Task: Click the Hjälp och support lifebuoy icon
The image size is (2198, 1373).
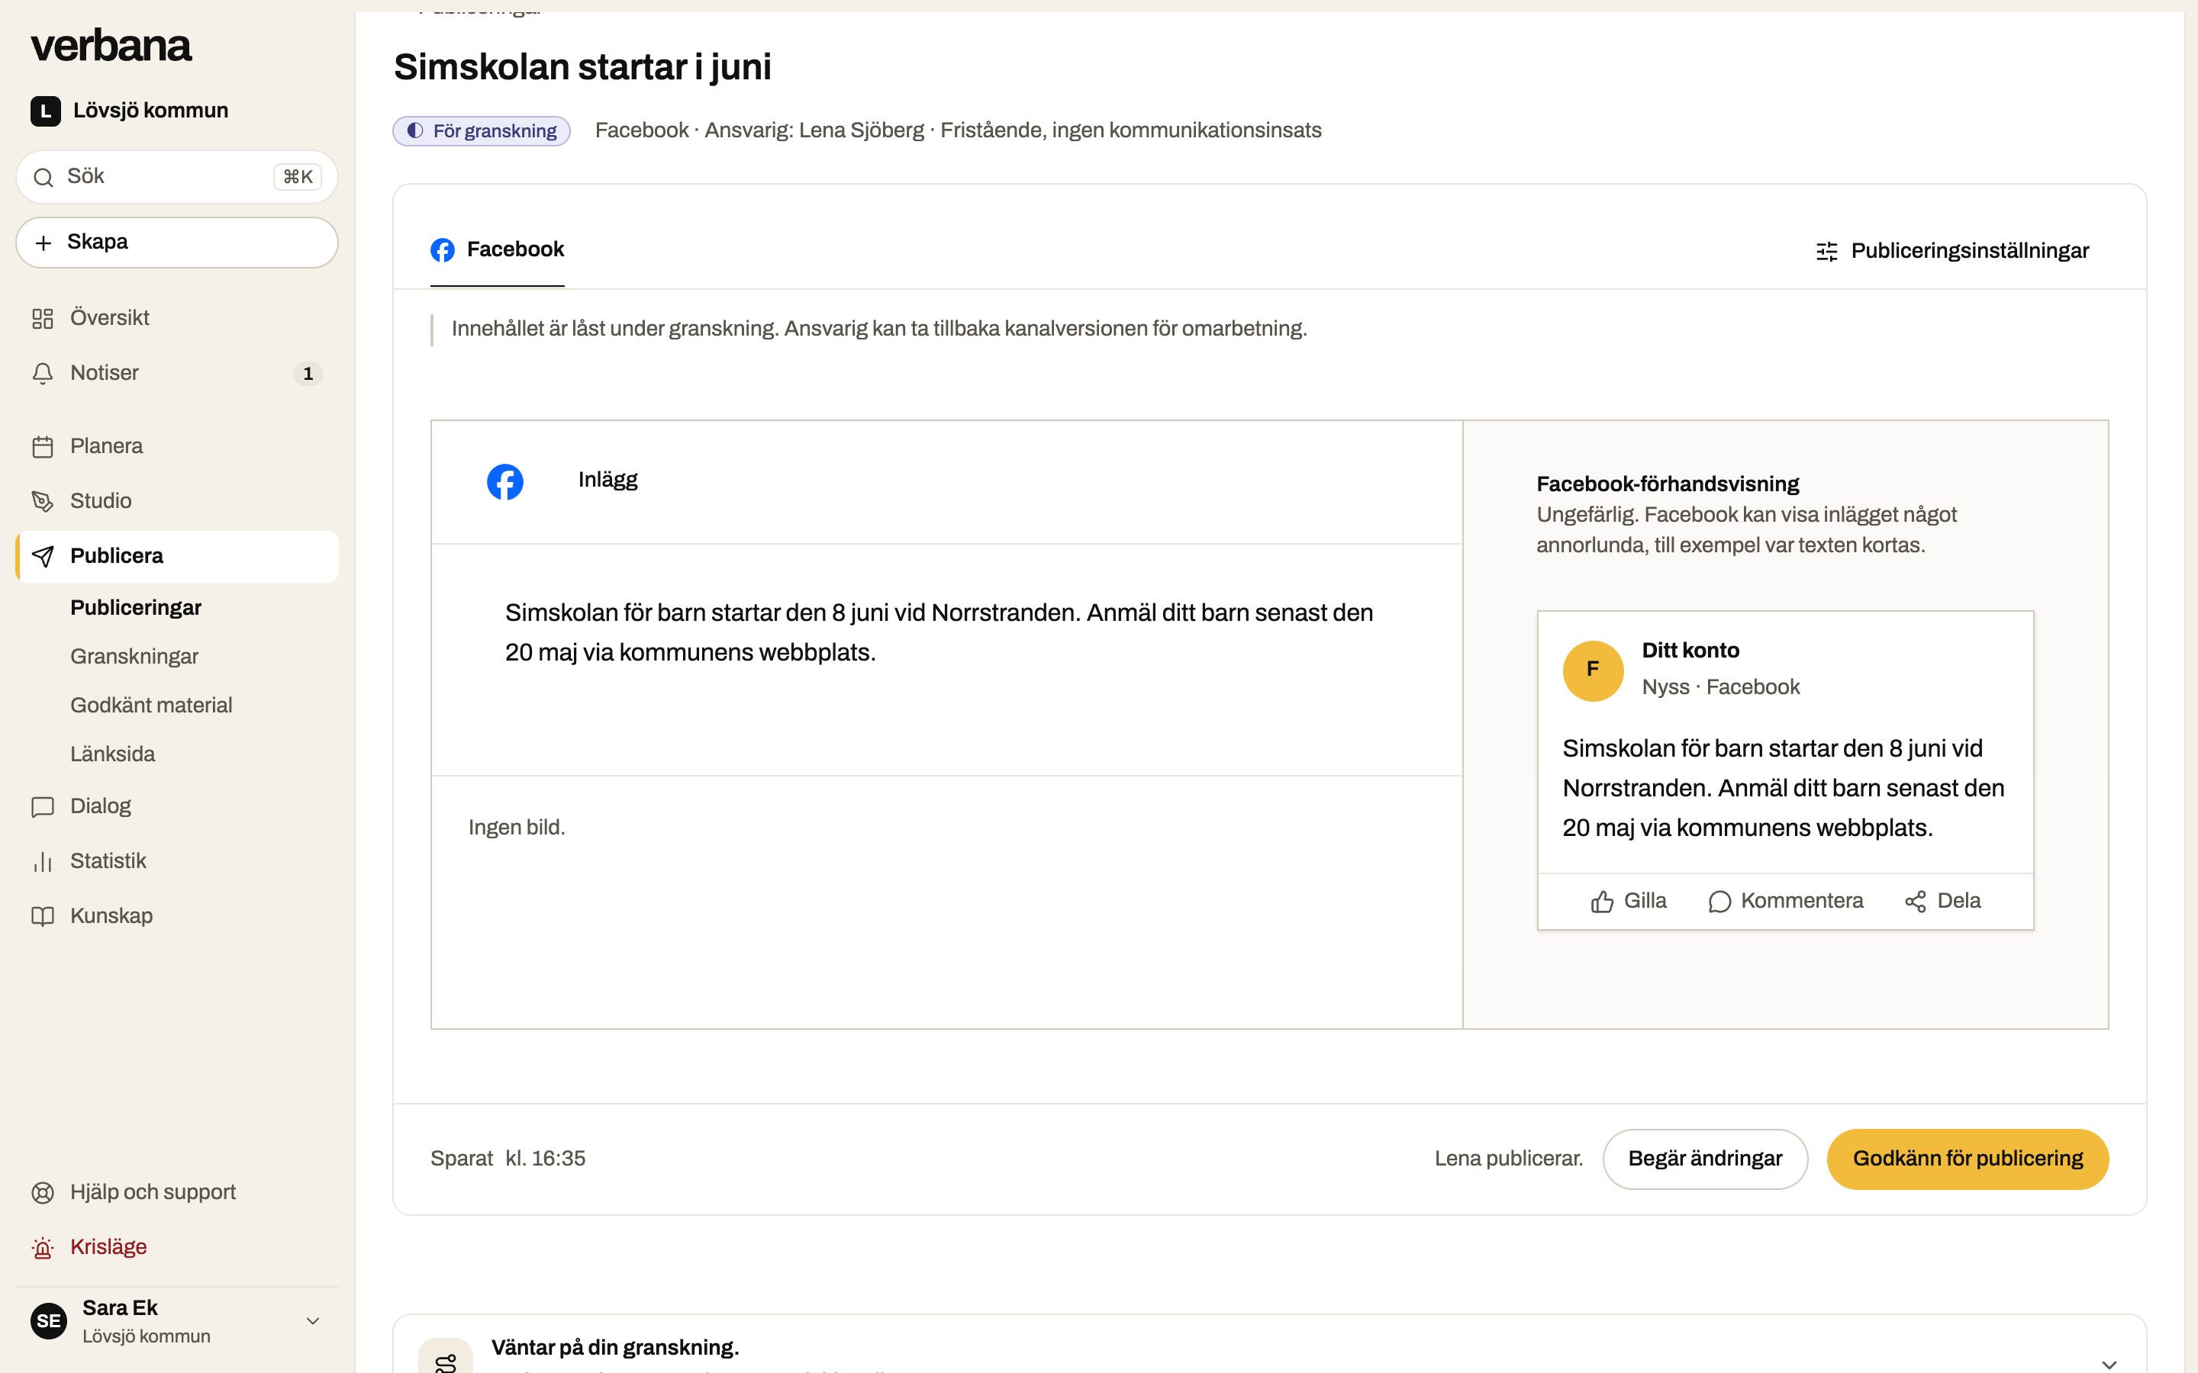Action: [x=43, y=1192]
